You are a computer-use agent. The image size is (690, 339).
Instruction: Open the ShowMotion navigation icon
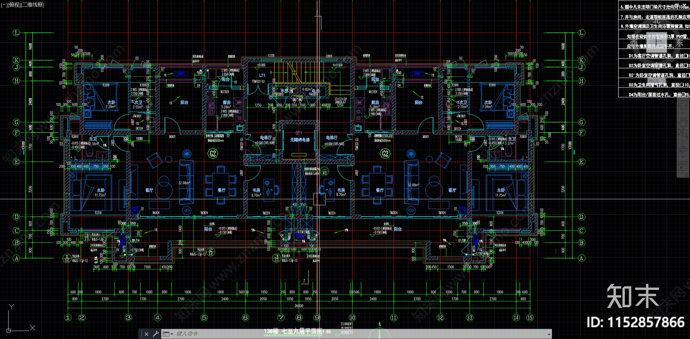683,165
